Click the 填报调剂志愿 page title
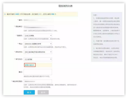The width and height of the screenshot is (126, 99). pos(65,6)
